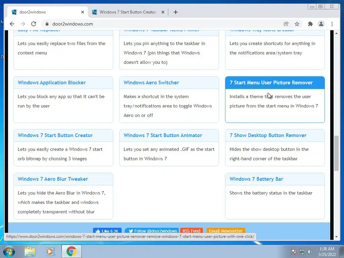Click 'Lets you block any app' description
Screen dimensions: 344x258
61,101
